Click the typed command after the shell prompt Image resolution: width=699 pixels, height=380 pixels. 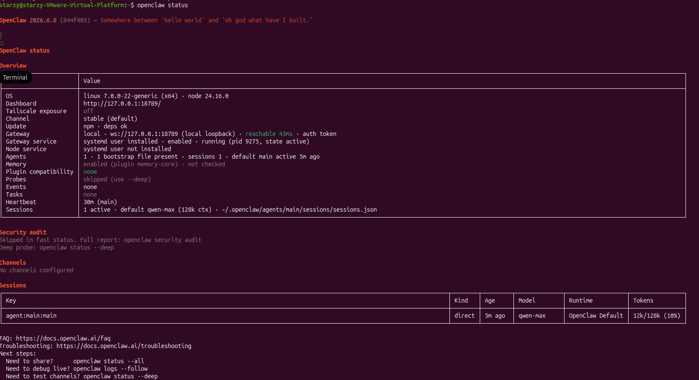pos(163,5)
